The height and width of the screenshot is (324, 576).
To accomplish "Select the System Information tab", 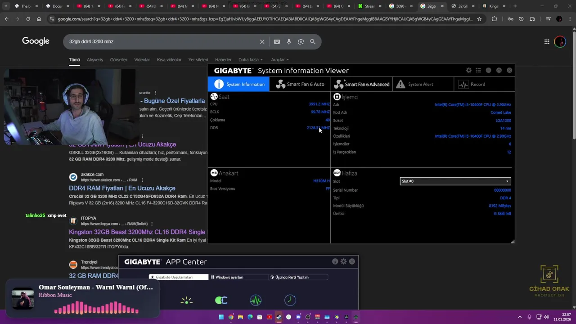I will 238,84.
